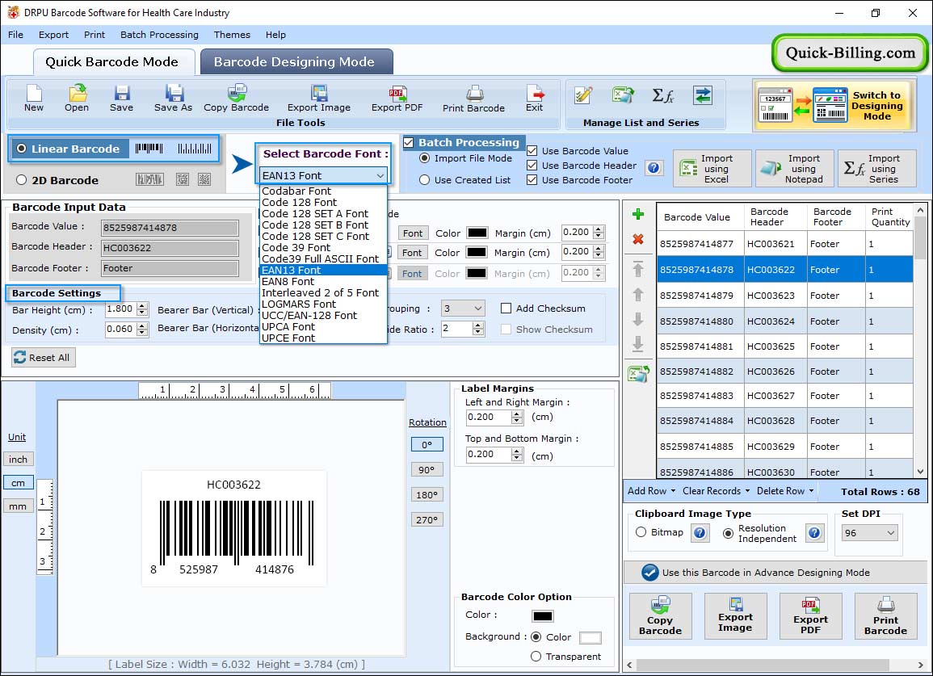Image resolution: width=933 pixels, height=676 pixels.
Task: Select table row with value 8525987414880
Action: point(784,321)
